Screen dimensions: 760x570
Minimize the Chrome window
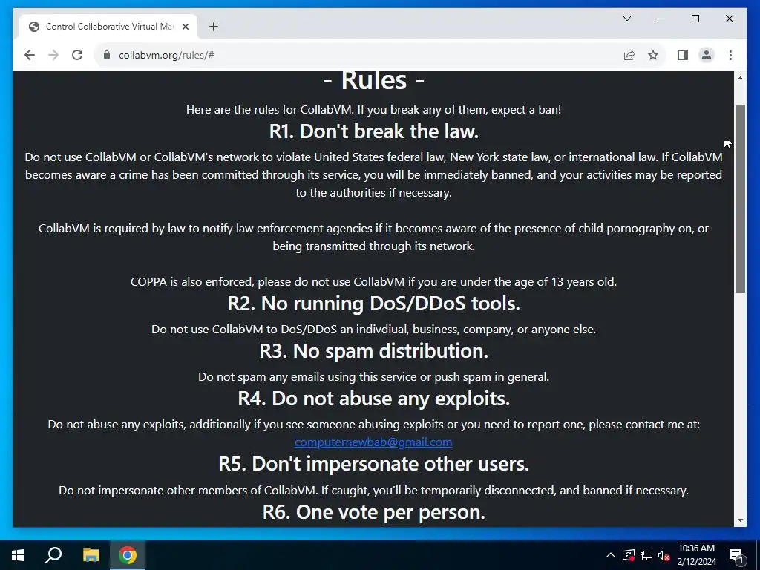pyautogui.click(x=661, y=19)
